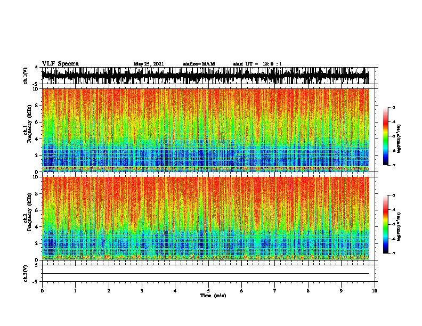
Task: Click the flat ch.3 voltage trace line
Action: coord(206,274)
